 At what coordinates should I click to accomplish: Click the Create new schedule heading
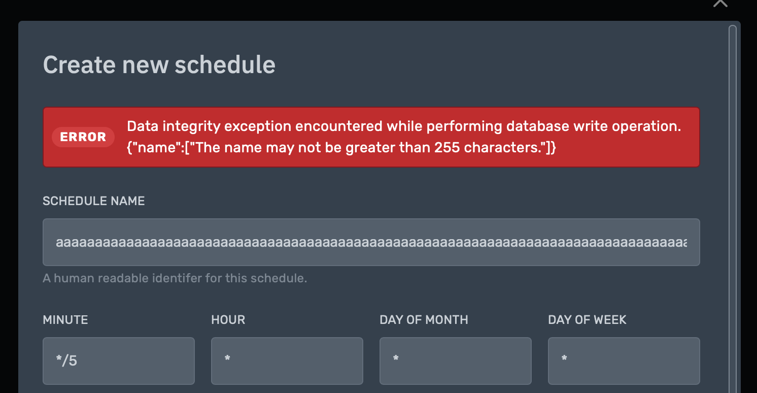[x=159, y=64]
